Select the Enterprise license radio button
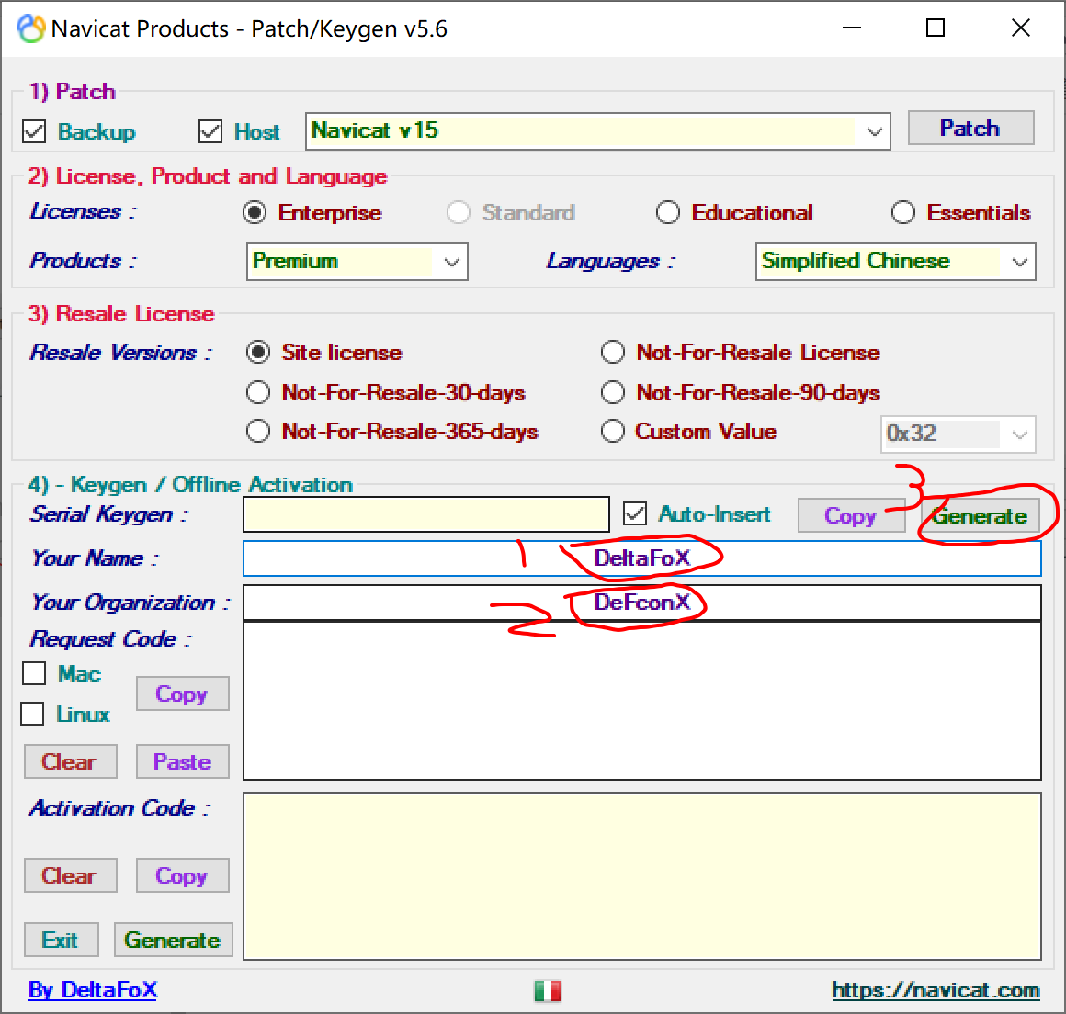Screen dimensions: 1066x1014 point(255,213)
